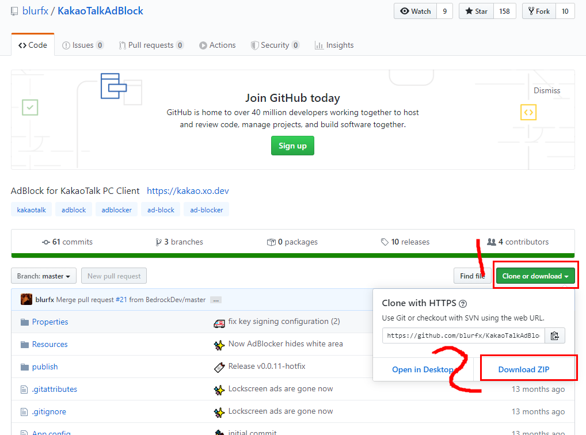Click the New pull request button
This screenshot has height=435, width=586.
(x=114, y=276)
